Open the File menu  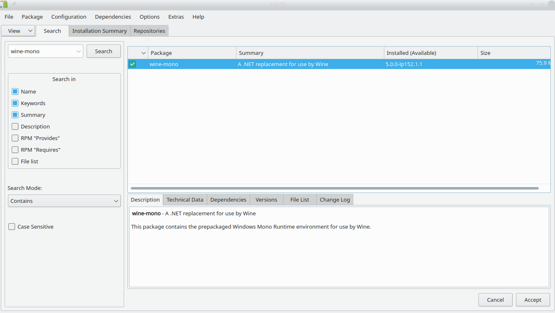[x=9, y=17]
